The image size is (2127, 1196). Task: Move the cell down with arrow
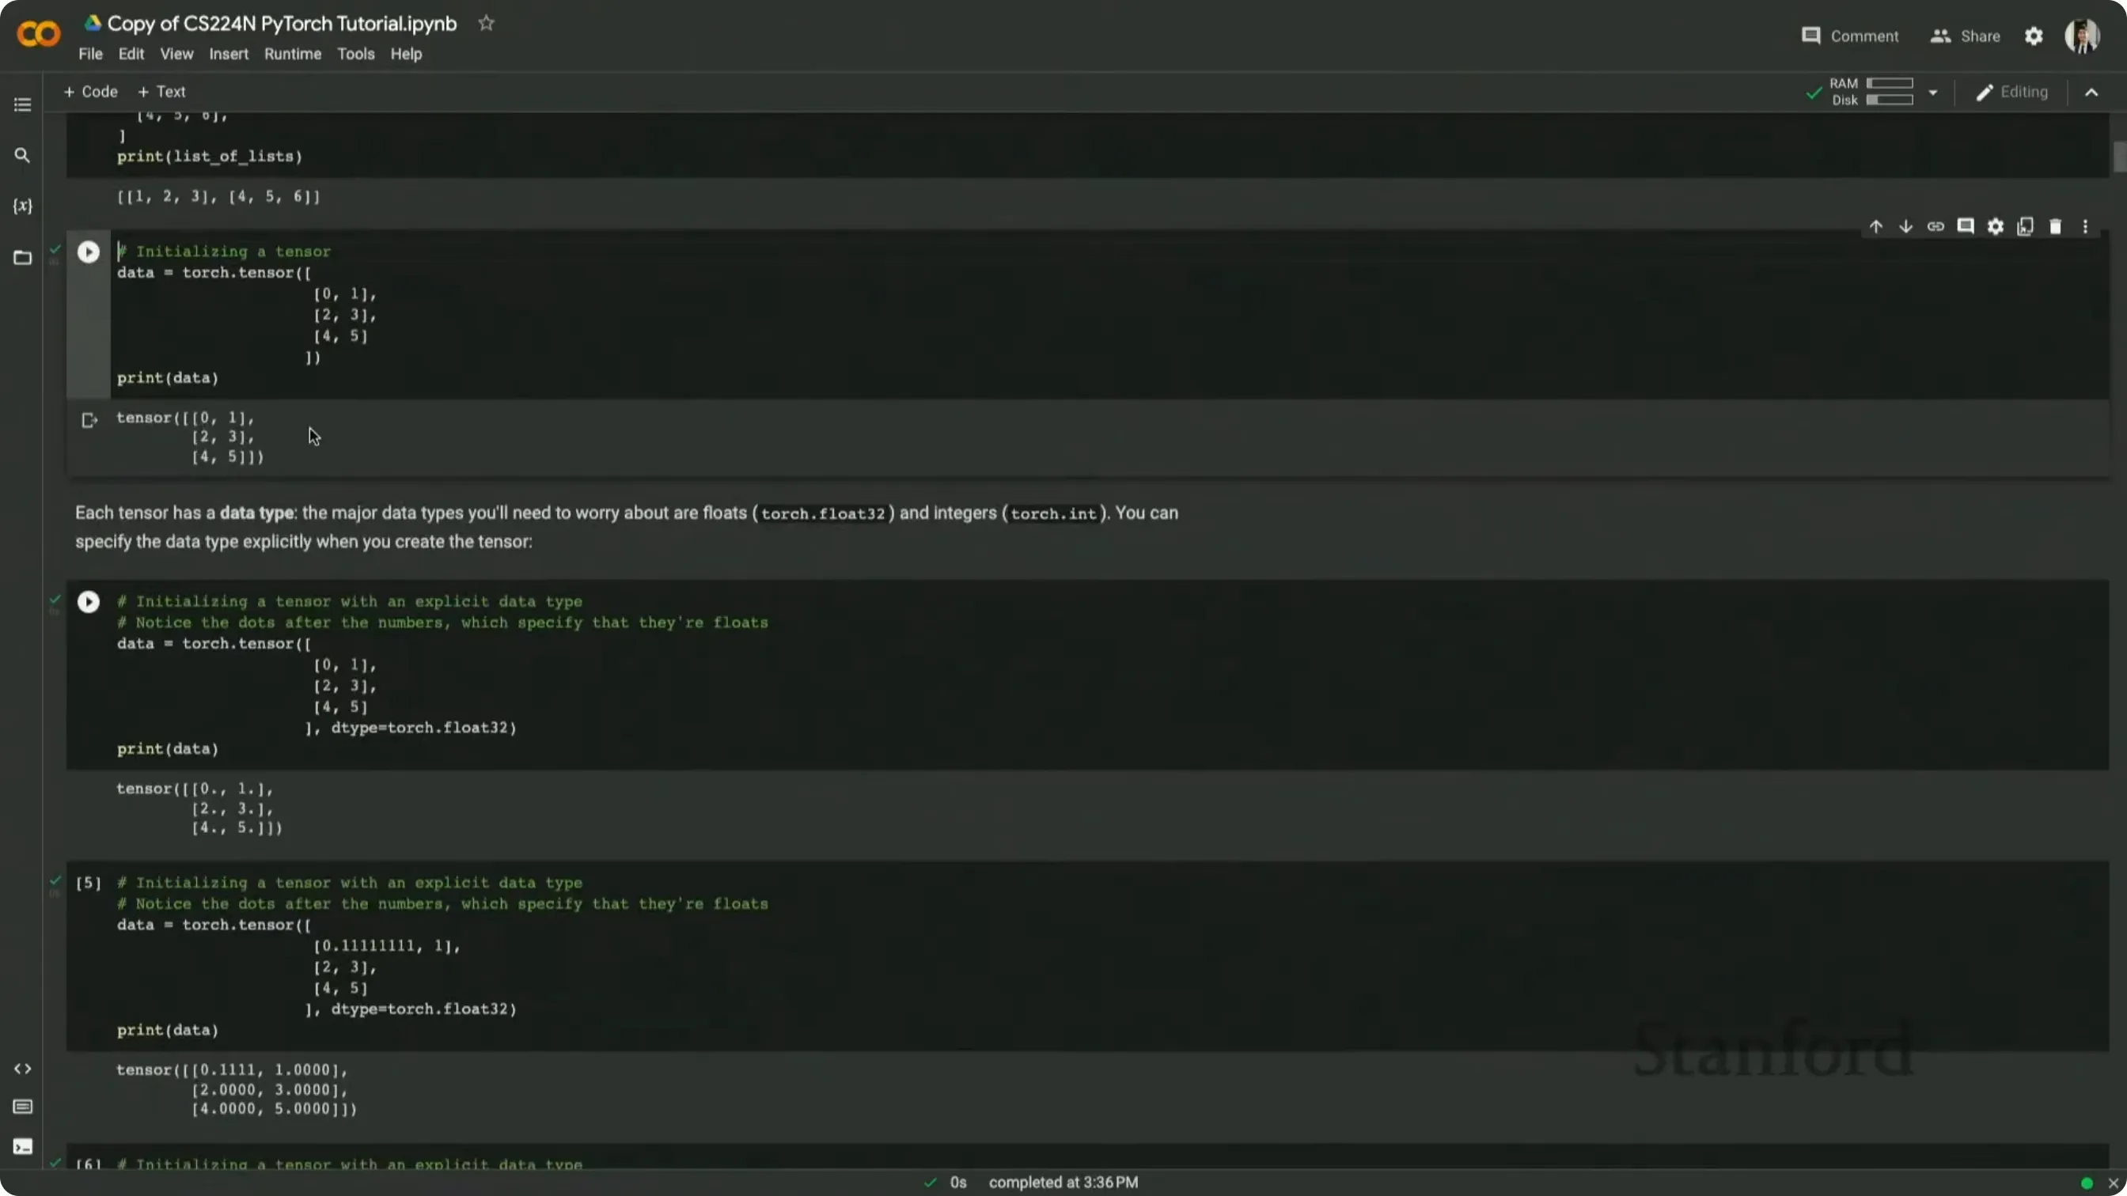[1905, 226]
